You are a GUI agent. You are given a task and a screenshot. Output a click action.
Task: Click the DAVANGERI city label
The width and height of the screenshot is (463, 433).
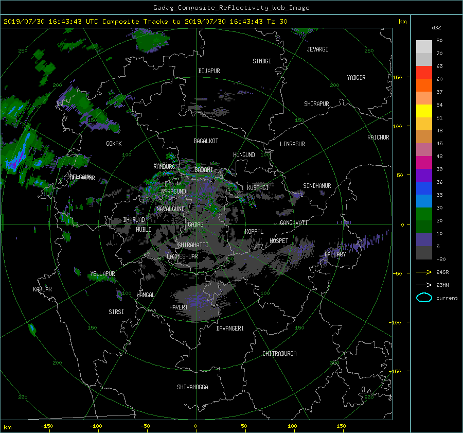[x=230, y=328]
